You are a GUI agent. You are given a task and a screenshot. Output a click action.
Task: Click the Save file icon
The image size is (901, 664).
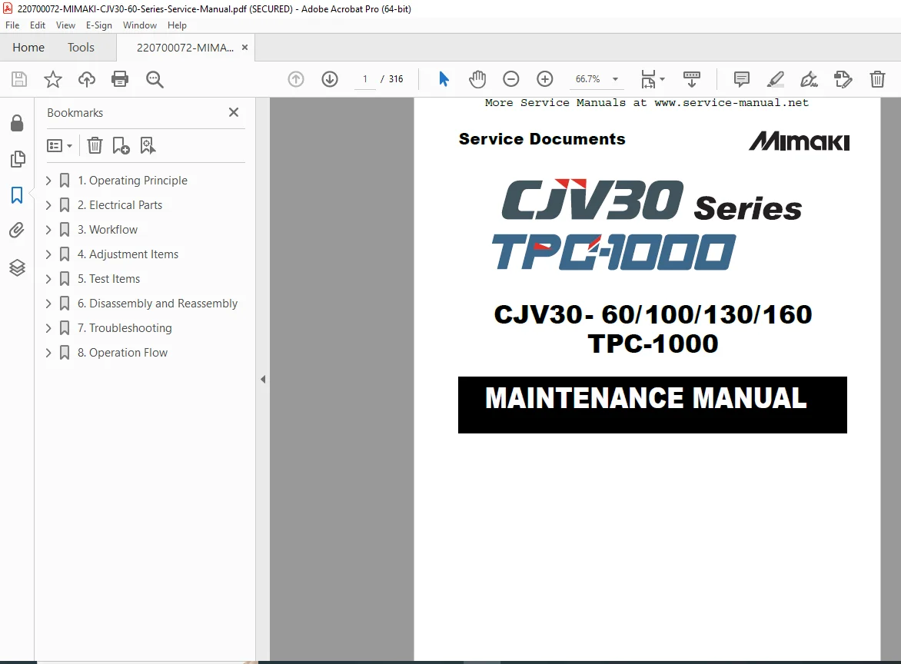click(19, 79)
